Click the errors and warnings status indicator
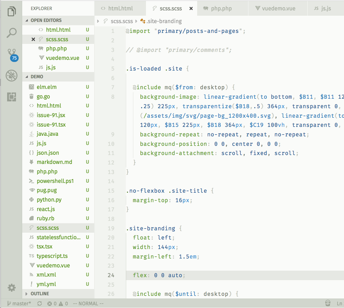 [58, 304]
